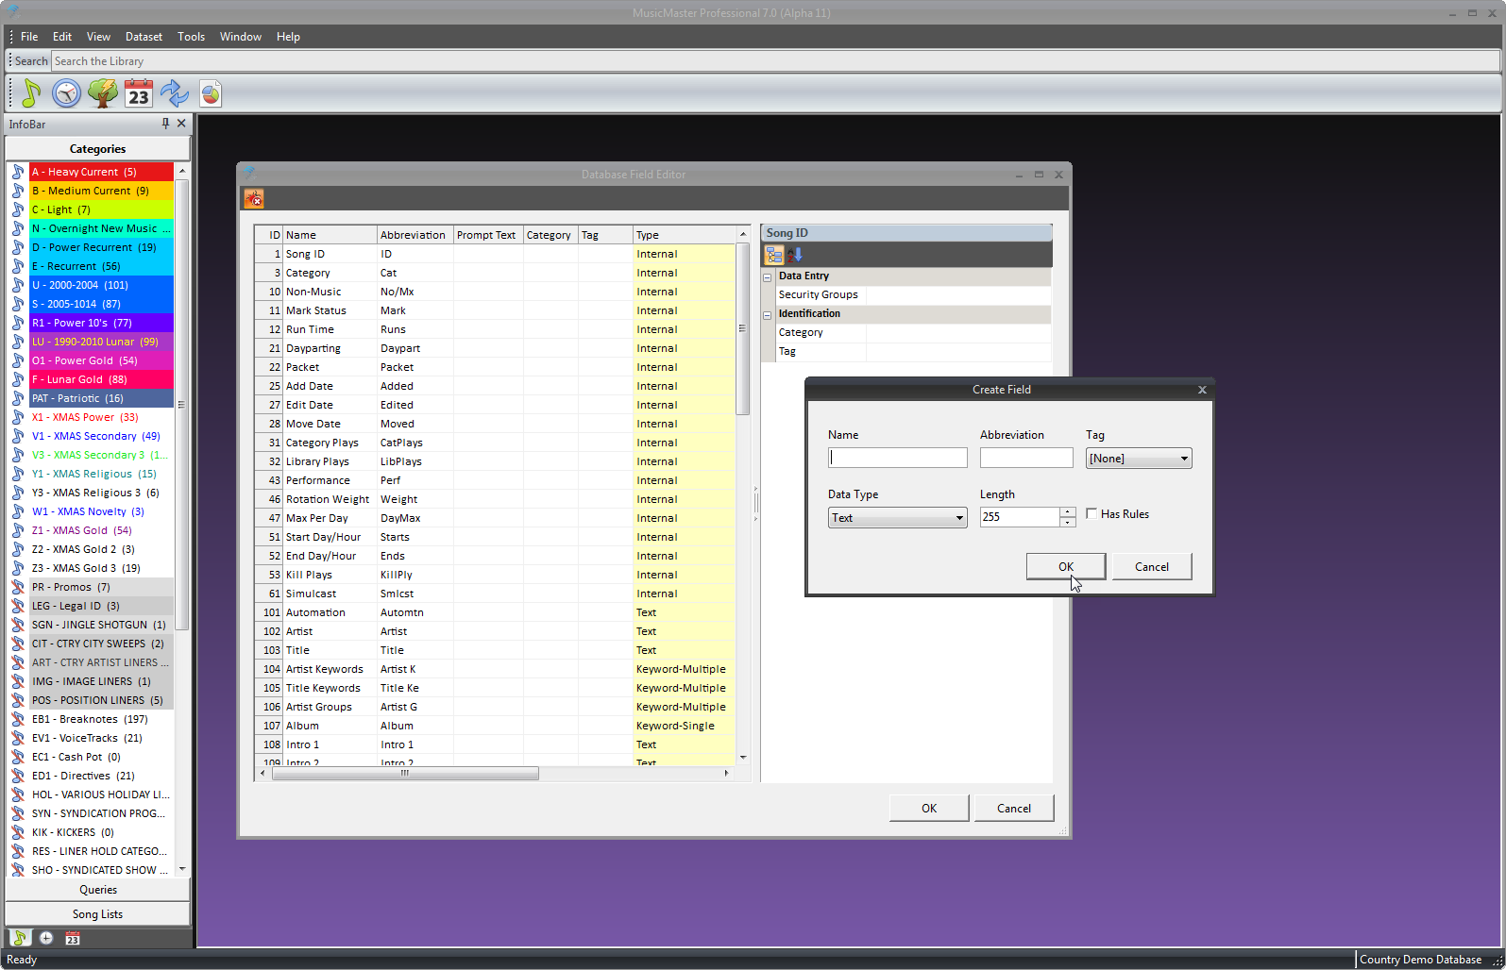Screen dimensions: 1506x970
Task: Click note icon beside EC1 - Cash Pot
Action: pos(18,757)
